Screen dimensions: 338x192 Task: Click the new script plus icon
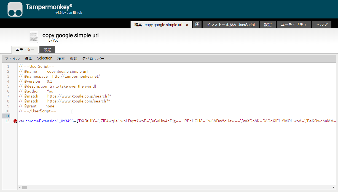197,25
